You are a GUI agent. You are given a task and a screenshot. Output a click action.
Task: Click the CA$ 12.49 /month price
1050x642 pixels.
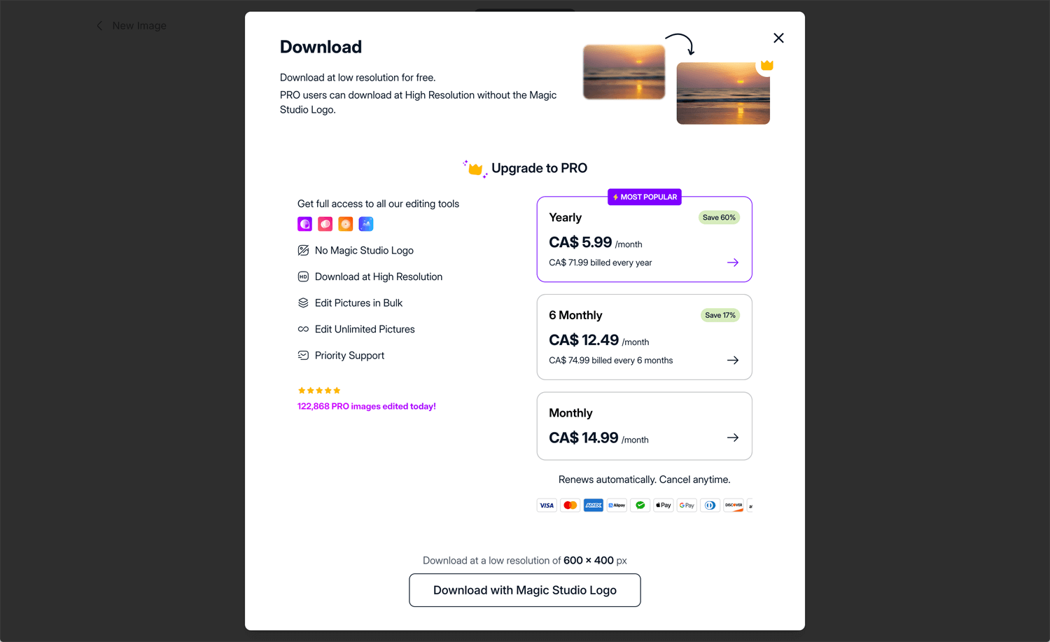[598, 340]
